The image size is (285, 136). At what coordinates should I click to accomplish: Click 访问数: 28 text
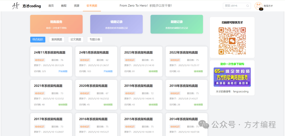click(175, 105)
